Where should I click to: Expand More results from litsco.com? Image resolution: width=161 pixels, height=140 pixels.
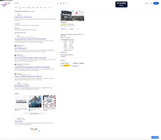coord(20,33)
